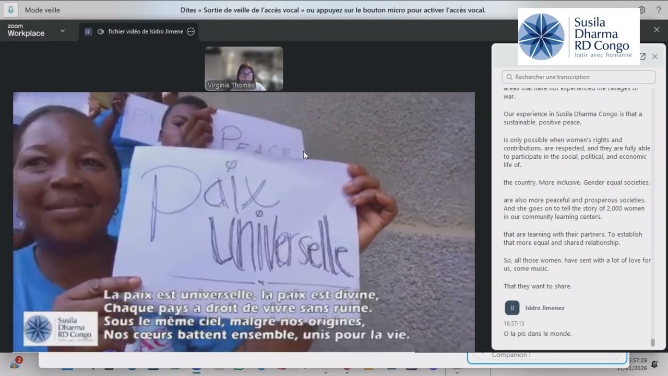Click the Isidro Jimenez avatar in the transcript
Viewport: 668px width, 376px height.
512,308
